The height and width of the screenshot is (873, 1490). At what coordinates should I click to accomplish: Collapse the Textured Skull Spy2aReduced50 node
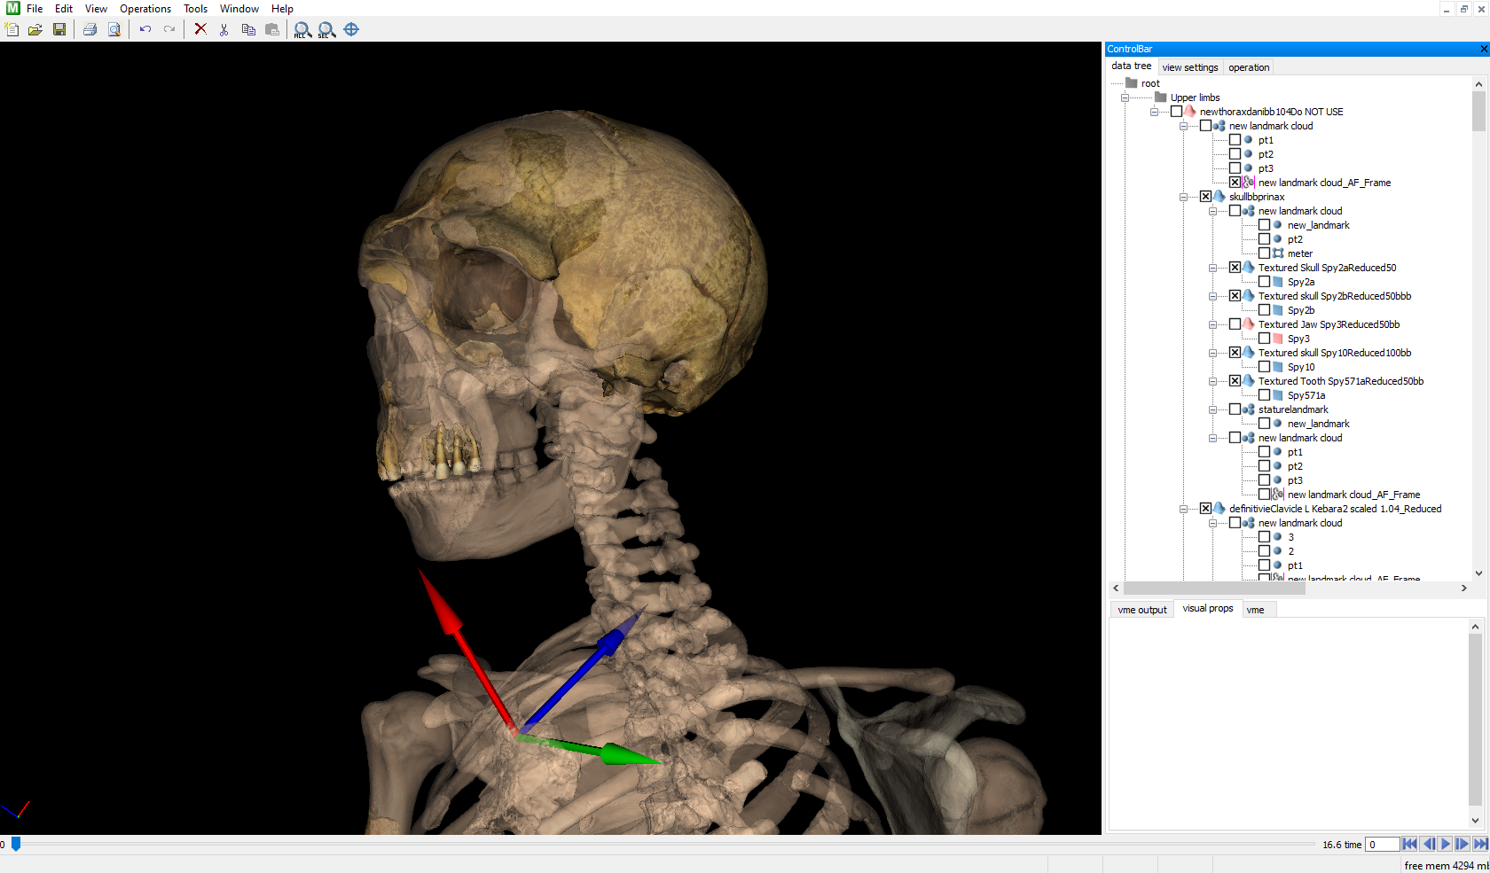[1212, 268]
